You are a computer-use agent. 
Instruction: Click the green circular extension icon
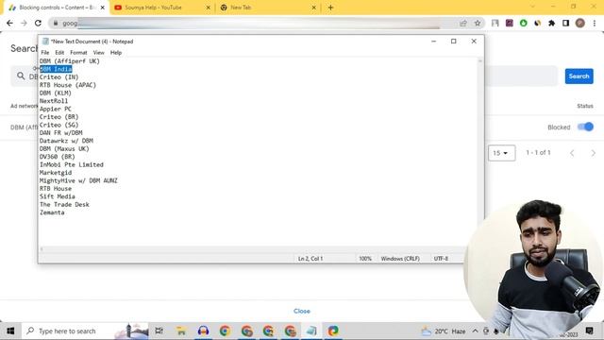tap(523, 23)
